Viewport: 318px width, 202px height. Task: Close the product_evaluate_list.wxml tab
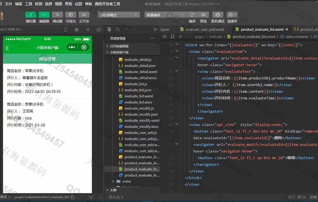(287, 30)
